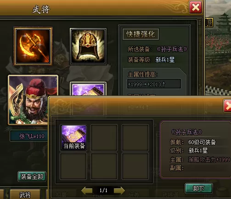Click the purple scroll equipment slot

coord(88,88)
